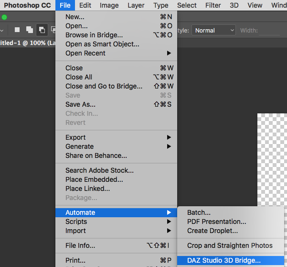Run Crop and Straighten Photos
The height and width of the screenshot is (267, 287).
pos(231,245)
